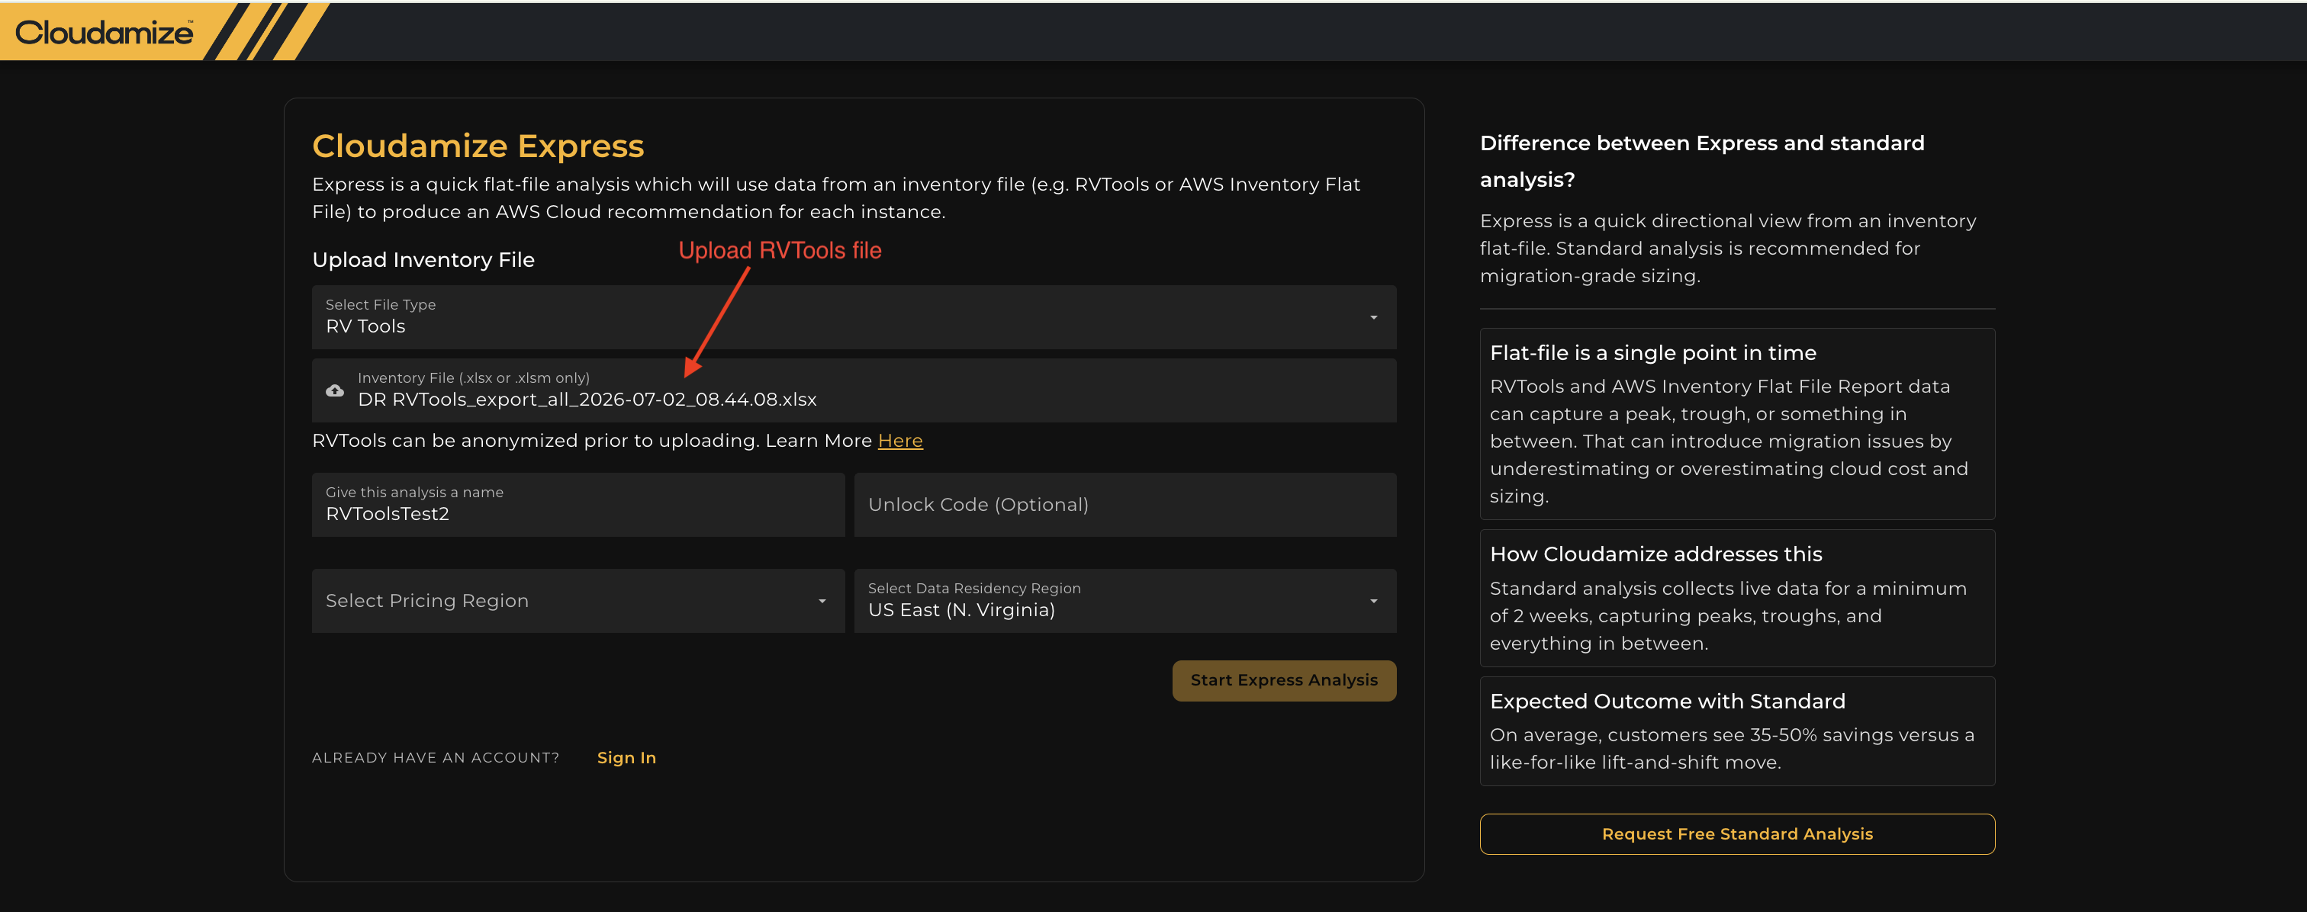Click the Inventory File upload field
Viewport: 2307px width, 912px height.
click(854, 390)
